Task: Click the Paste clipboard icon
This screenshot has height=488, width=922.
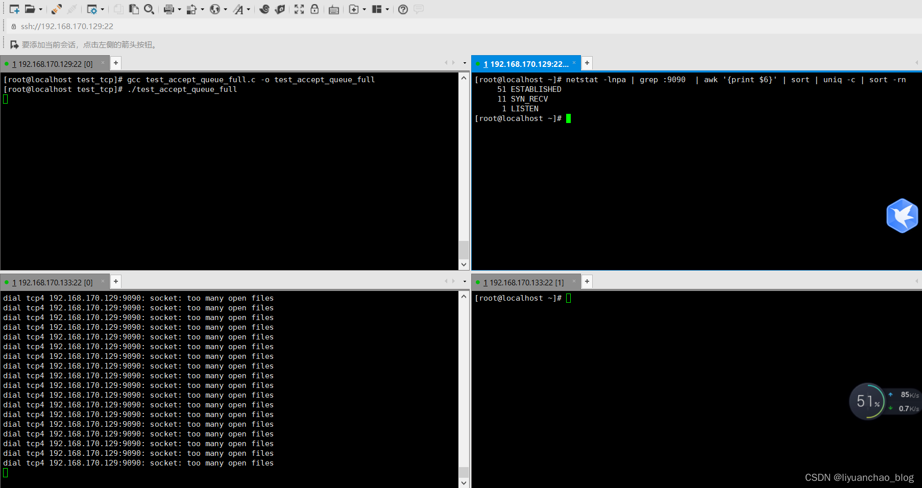Action: (x=134, y=9)
